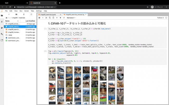Viewport: 169px width, 105px height.
Task: Refresh the file list
Action: (31, 14)
